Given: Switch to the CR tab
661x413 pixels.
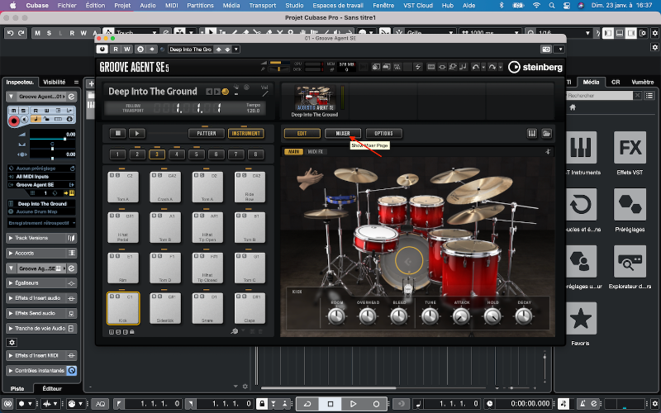Looking at the screenshot, I should click(x=616, y=82).
